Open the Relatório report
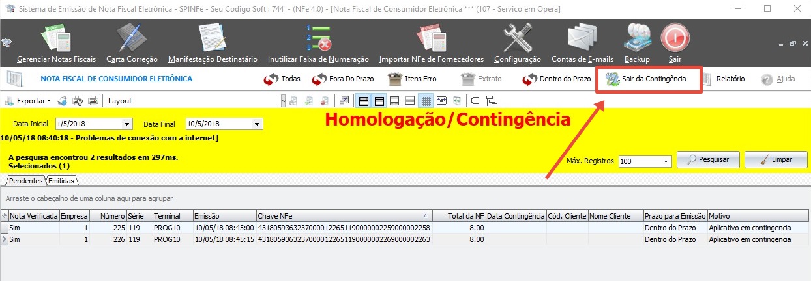The height and width of the screenshot is (281, 811). click(x=723, y=79)
